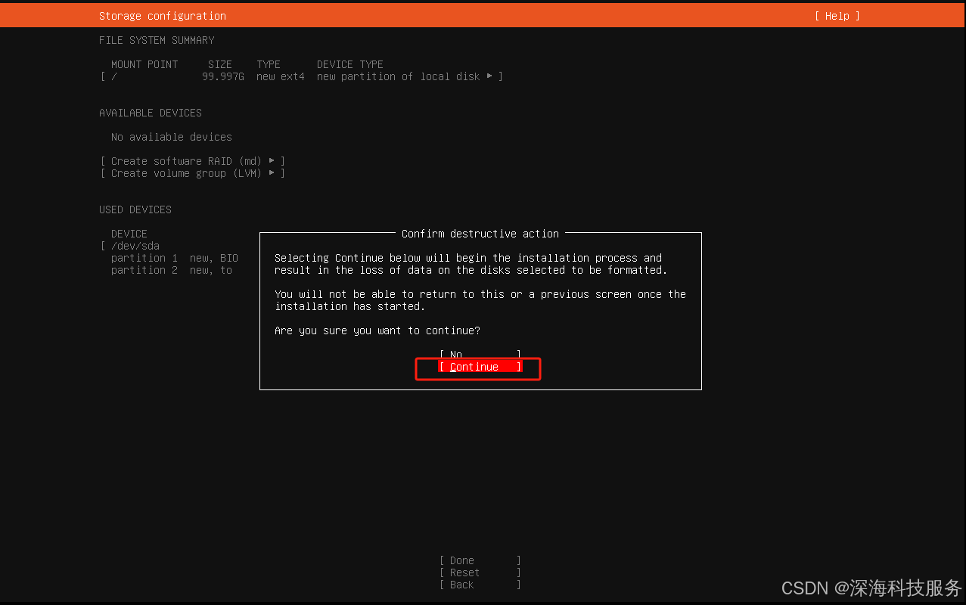
Task: Choose No in the destructive action dialog
Action: click(x=480, y=355)
